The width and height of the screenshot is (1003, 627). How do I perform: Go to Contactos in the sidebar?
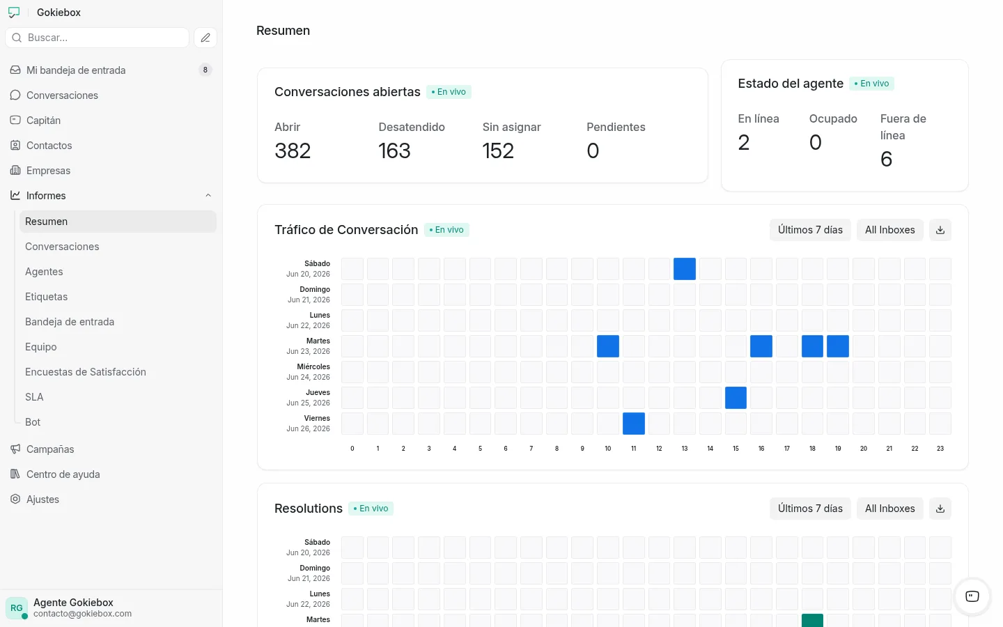pos(111,146)
